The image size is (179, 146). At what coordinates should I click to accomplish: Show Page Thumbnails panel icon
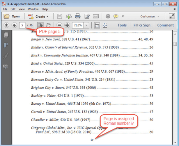tap(6, 35)
